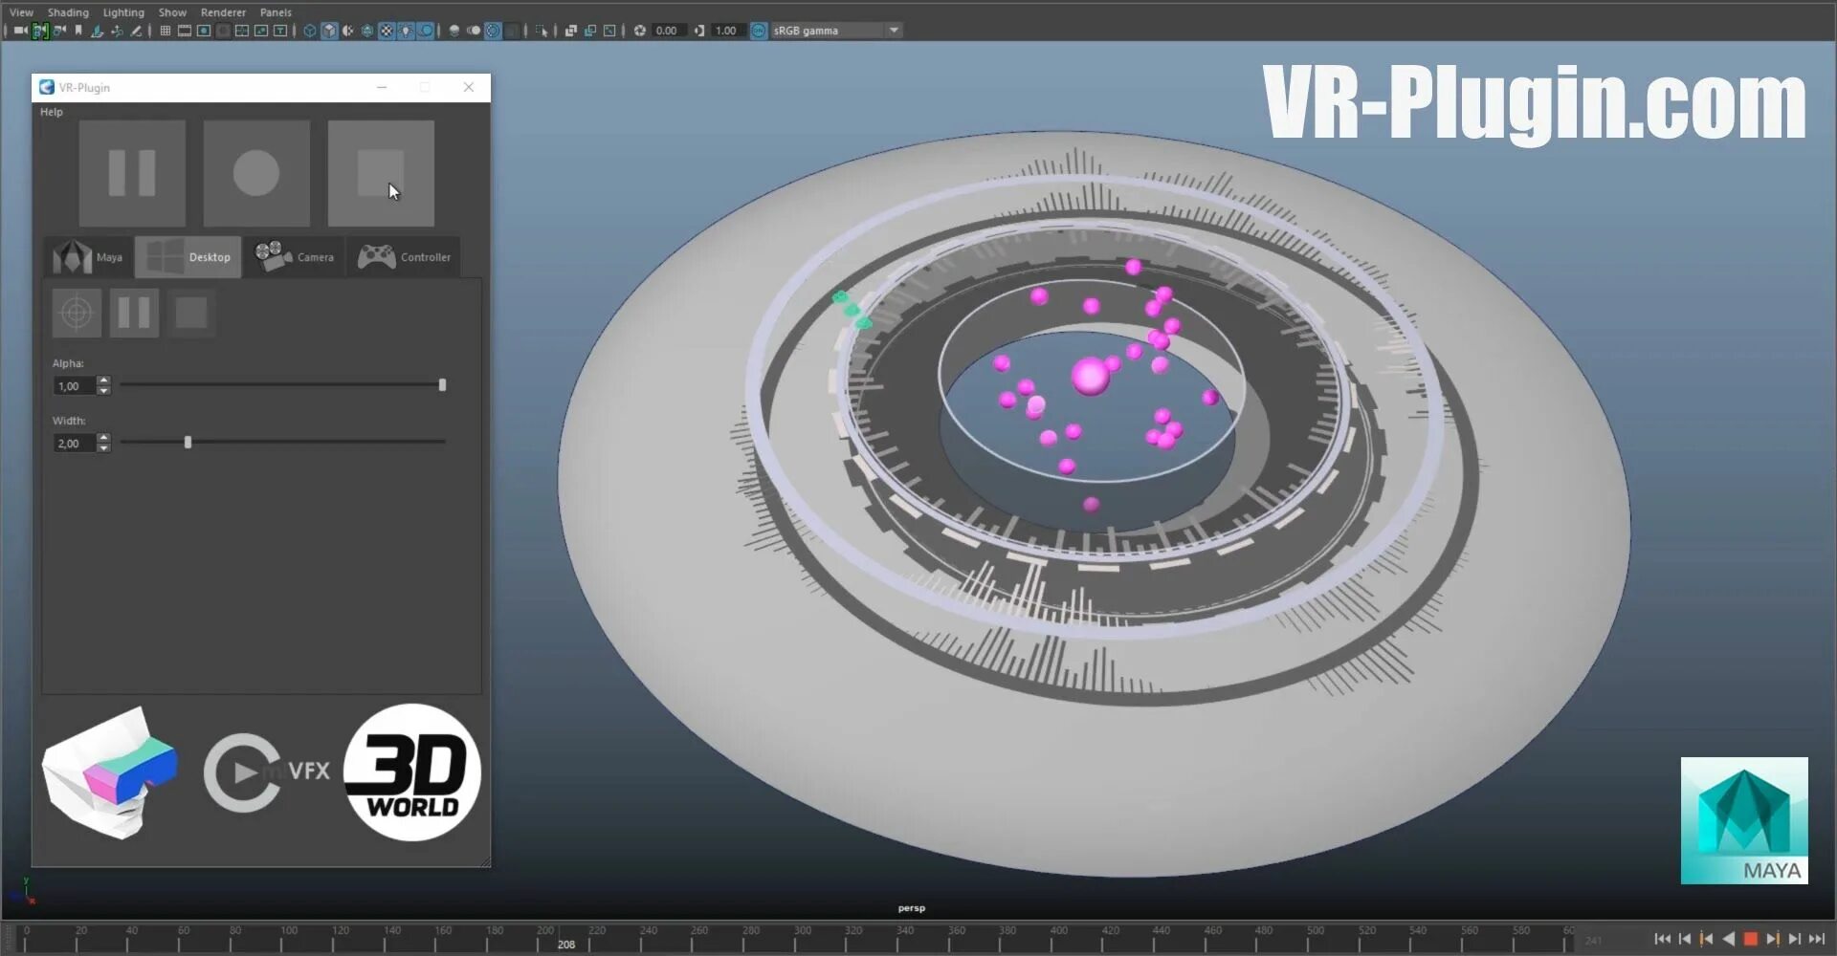The image size is (1837, 956).
Task: Switch to the Controller tab
Action: (404, 257)
